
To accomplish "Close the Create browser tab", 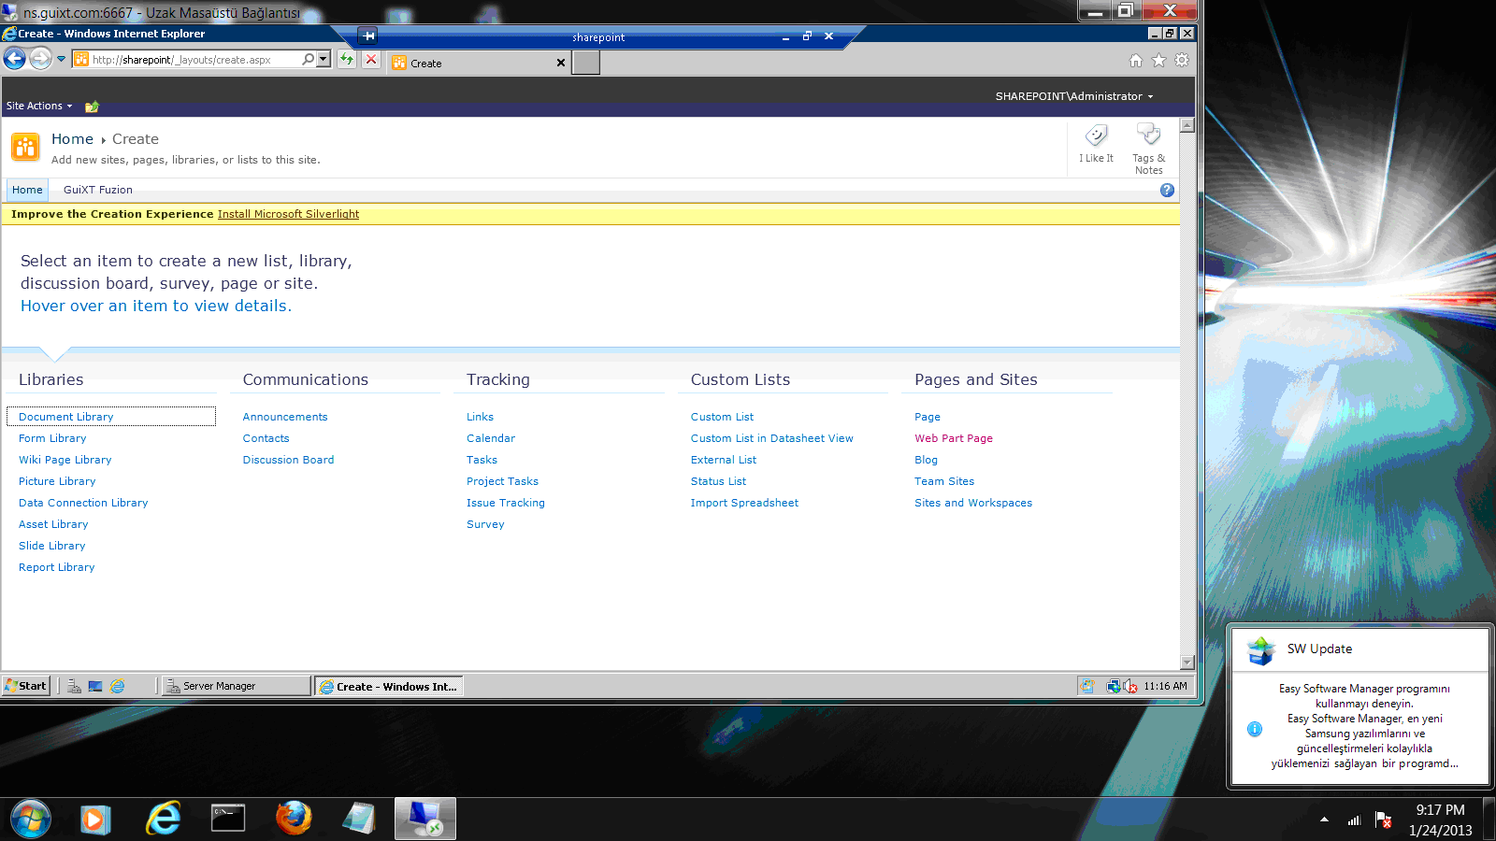I will pyautogui.click(x=561, y=63).
